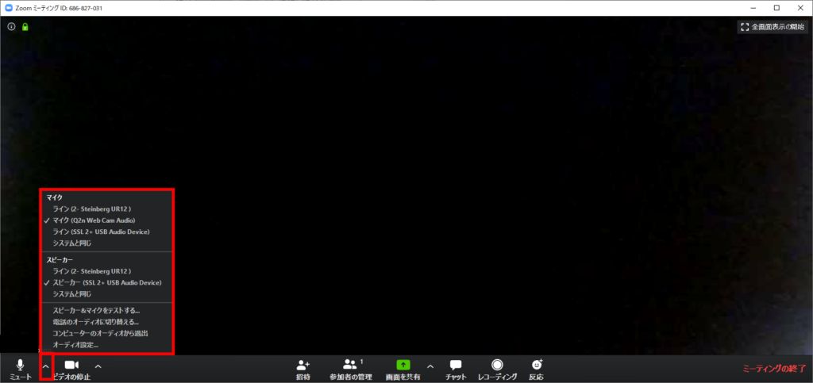Expand video options arrow beside camera
This screenshot has height=383, width=813.
click(x=98, y=366)
